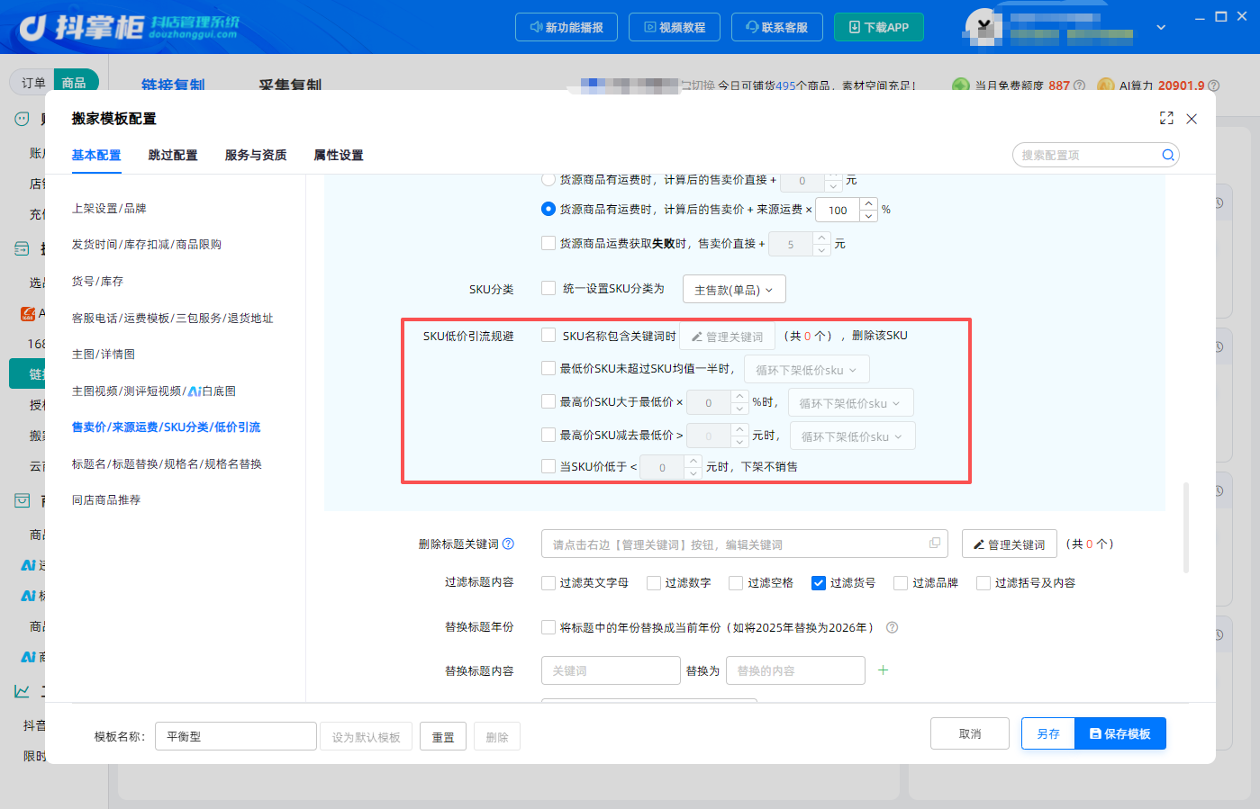This screenshot has width=1260, height=809.
Task: Check 最低价SKU未超过SKU均值一半时
Action: tap(548, 368)
